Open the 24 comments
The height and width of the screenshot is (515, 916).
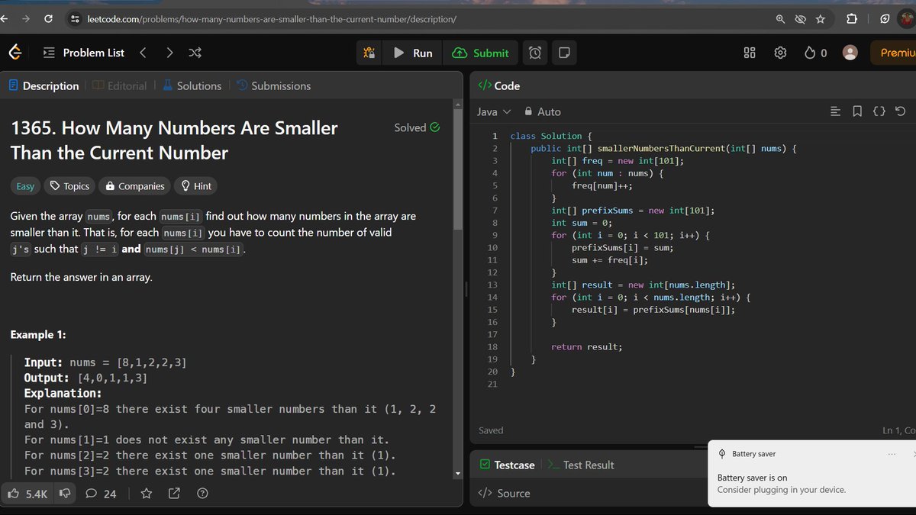[x=101, y=494]
